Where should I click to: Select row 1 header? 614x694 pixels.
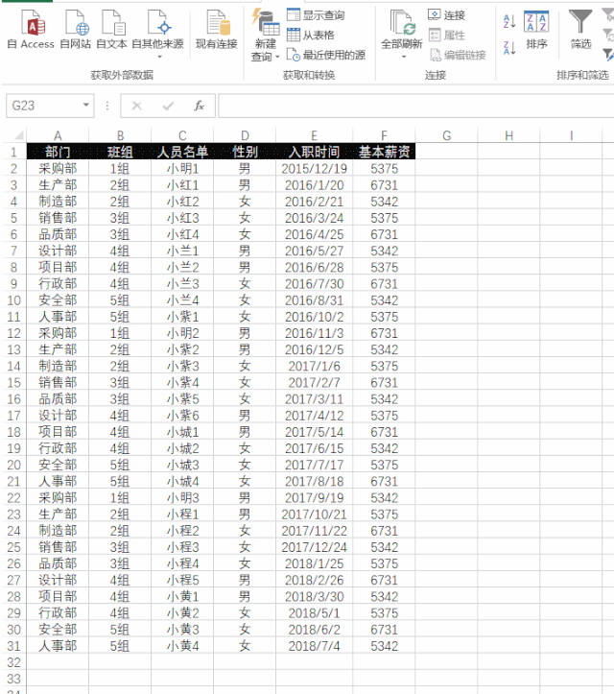[x=13, y=152]
